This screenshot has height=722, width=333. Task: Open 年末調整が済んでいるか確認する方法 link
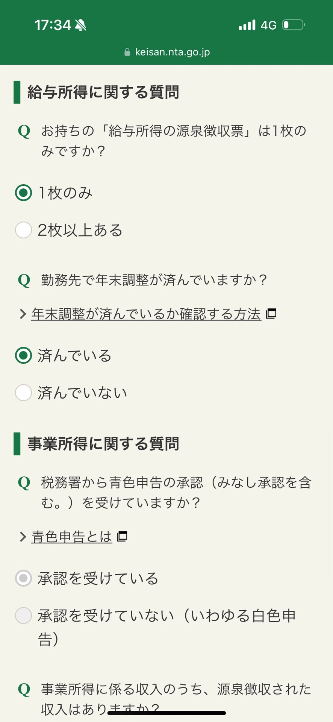[x=146, y=314]
